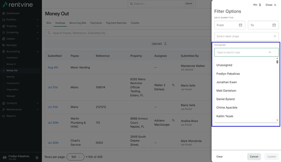Viewport: 281px width, 162px height.
Task: Open Diagnostics under Accounting
Action: tap(12, 89)
